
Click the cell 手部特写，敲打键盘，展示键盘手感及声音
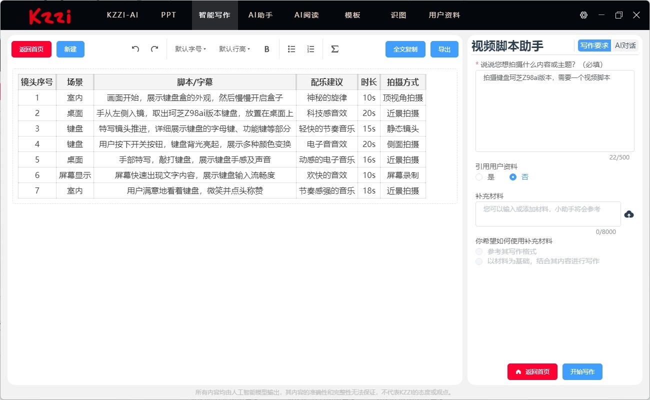[195, 159]
